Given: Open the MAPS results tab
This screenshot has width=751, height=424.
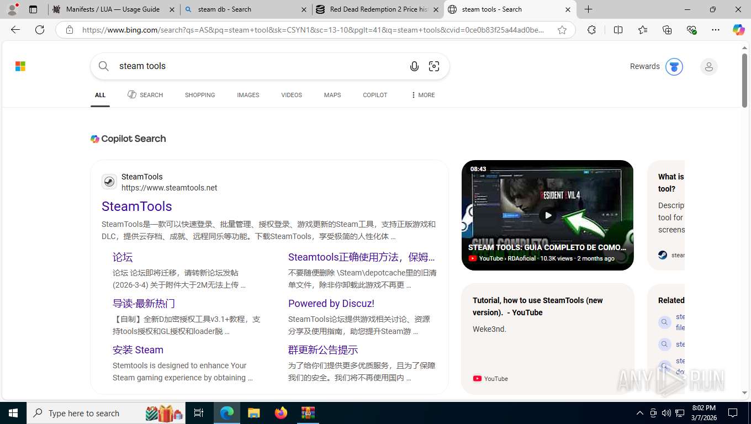Looking at the screenshot, I should coord(332,95).
